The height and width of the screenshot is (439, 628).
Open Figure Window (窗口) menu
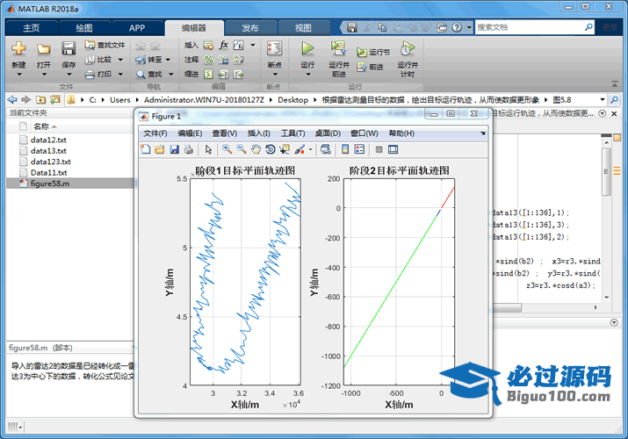tap(364, 133)
